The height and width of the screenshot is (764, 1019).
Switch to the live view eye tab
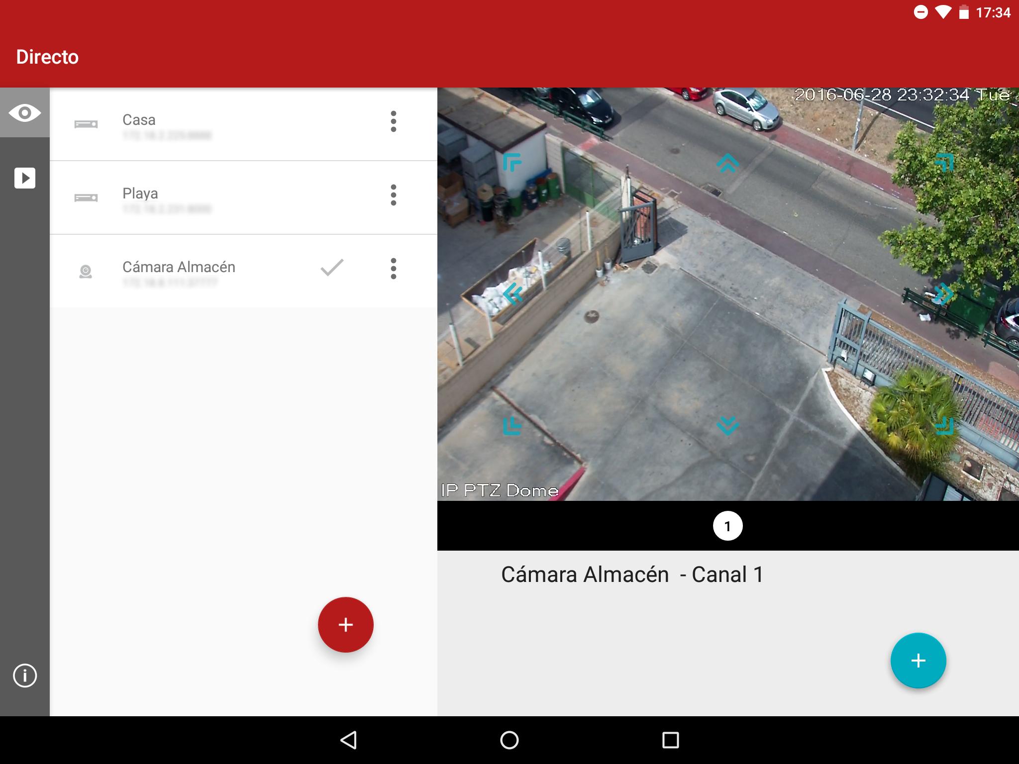[24, 113]
